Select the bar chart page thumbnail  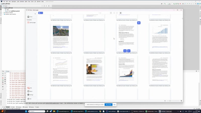coord(160,37)
